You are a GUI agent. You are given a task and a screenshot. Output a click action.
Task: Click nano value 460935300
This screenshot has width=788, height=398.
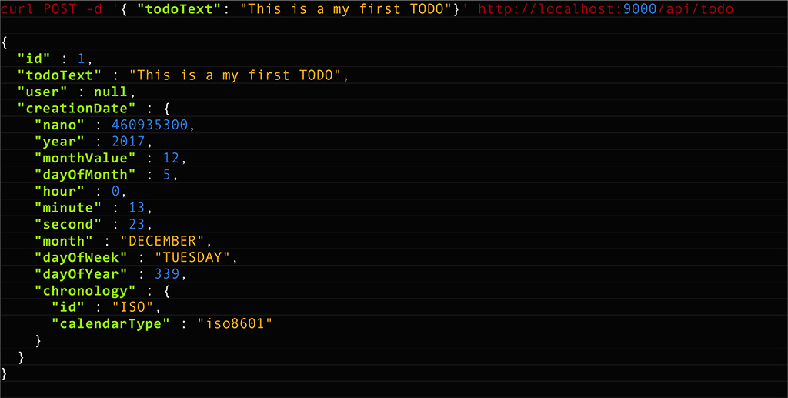click(149, 125)
